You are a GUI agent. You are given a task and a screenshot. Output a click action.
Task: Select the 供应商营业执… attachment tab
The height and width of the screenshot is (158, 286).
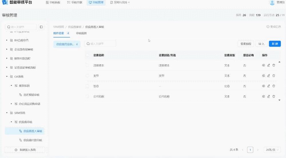[x=67, y=44]
